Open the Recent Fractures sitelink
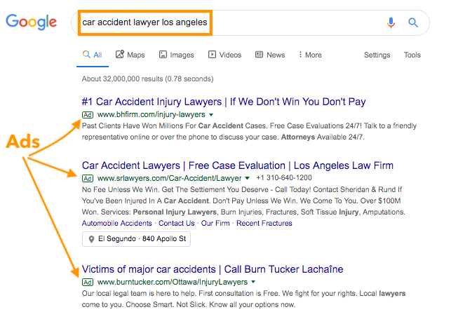Viewport: 451px width, 319px height. (264, 223)
